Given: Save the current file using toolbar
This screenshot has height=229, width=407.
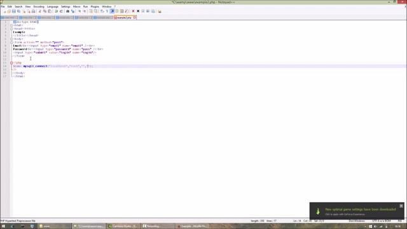Looking at the screenshot, I should (14, 11).
